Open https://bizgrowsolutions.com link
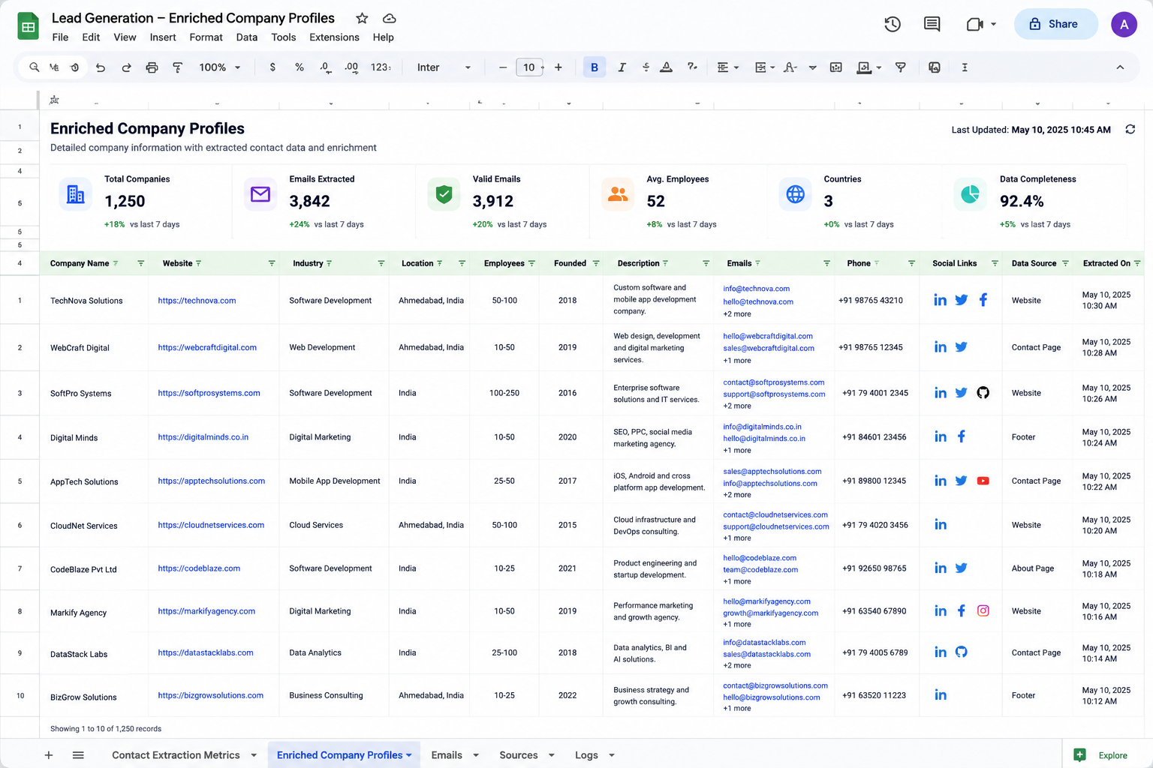Viewport: 1153px width, 768px height. [210, 695]
